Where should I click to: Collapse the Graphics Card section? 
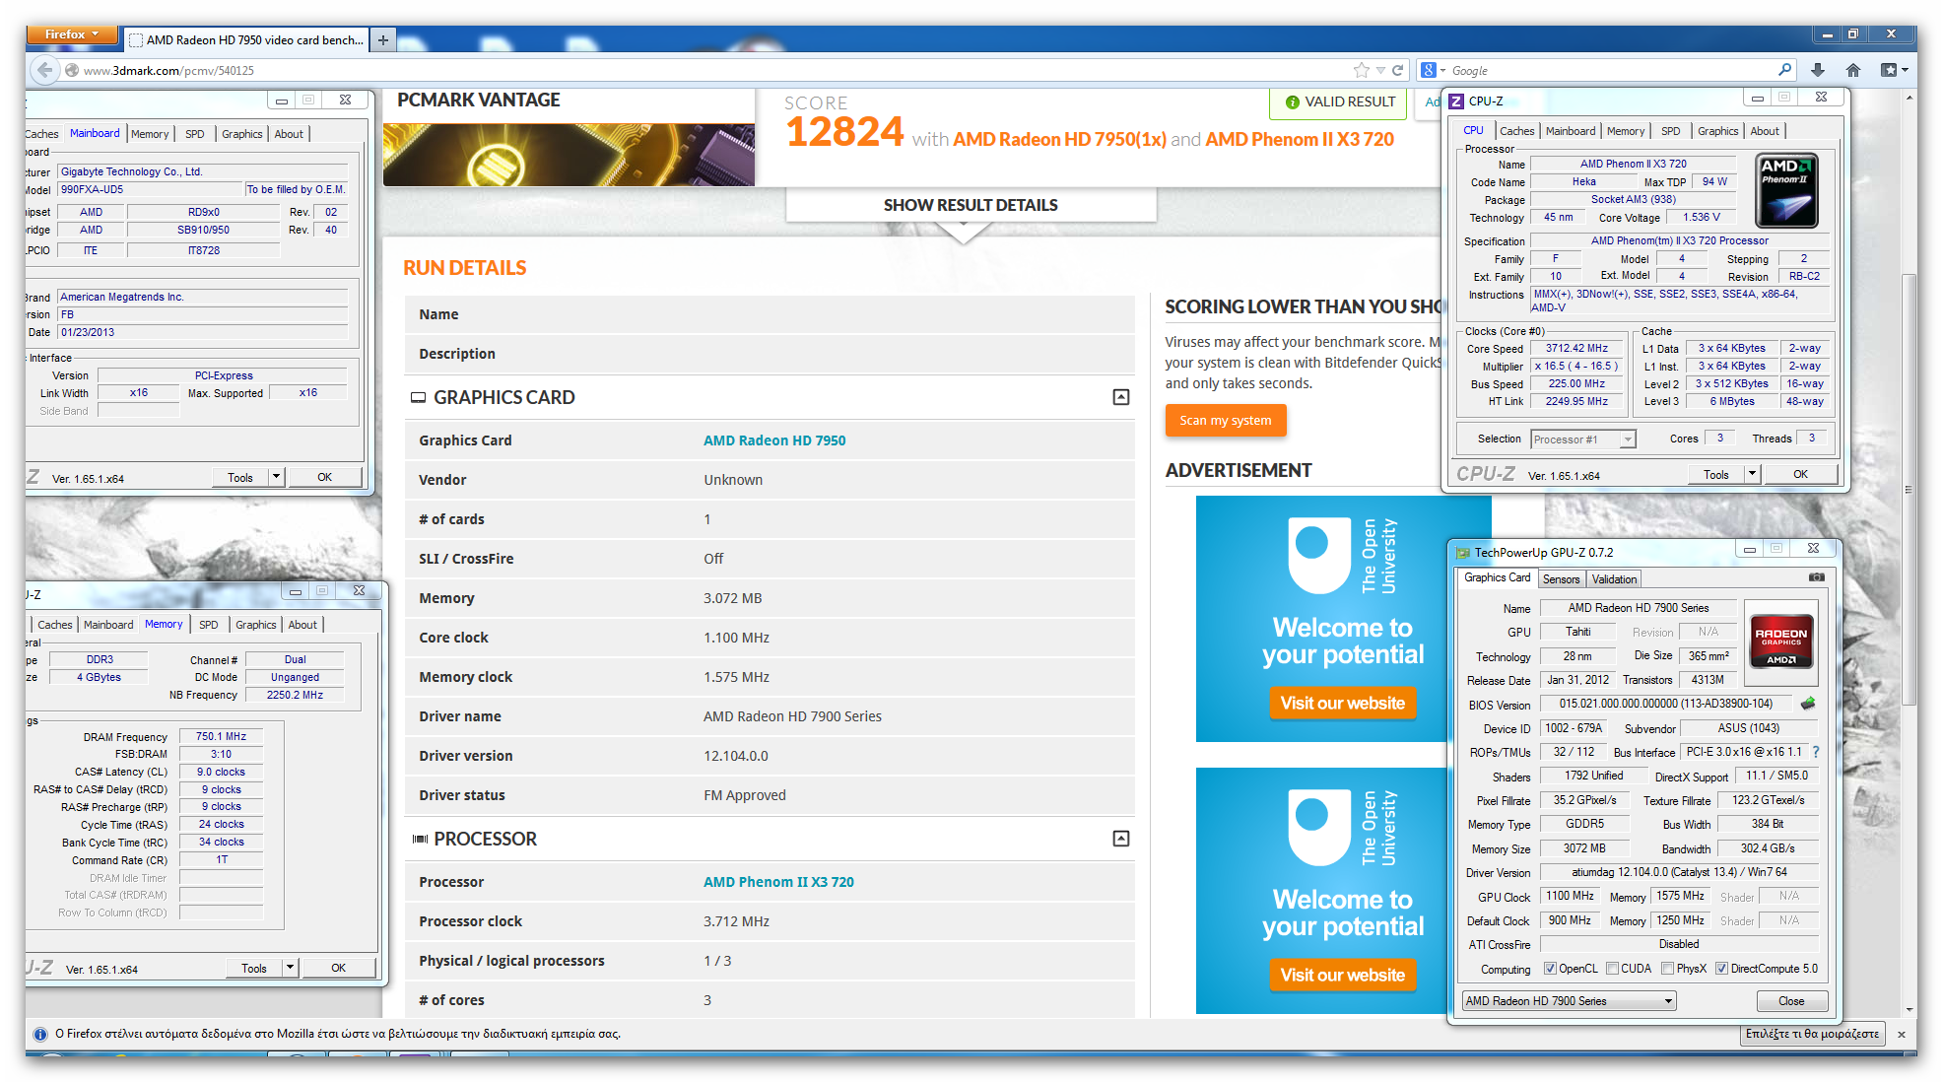1120,397
